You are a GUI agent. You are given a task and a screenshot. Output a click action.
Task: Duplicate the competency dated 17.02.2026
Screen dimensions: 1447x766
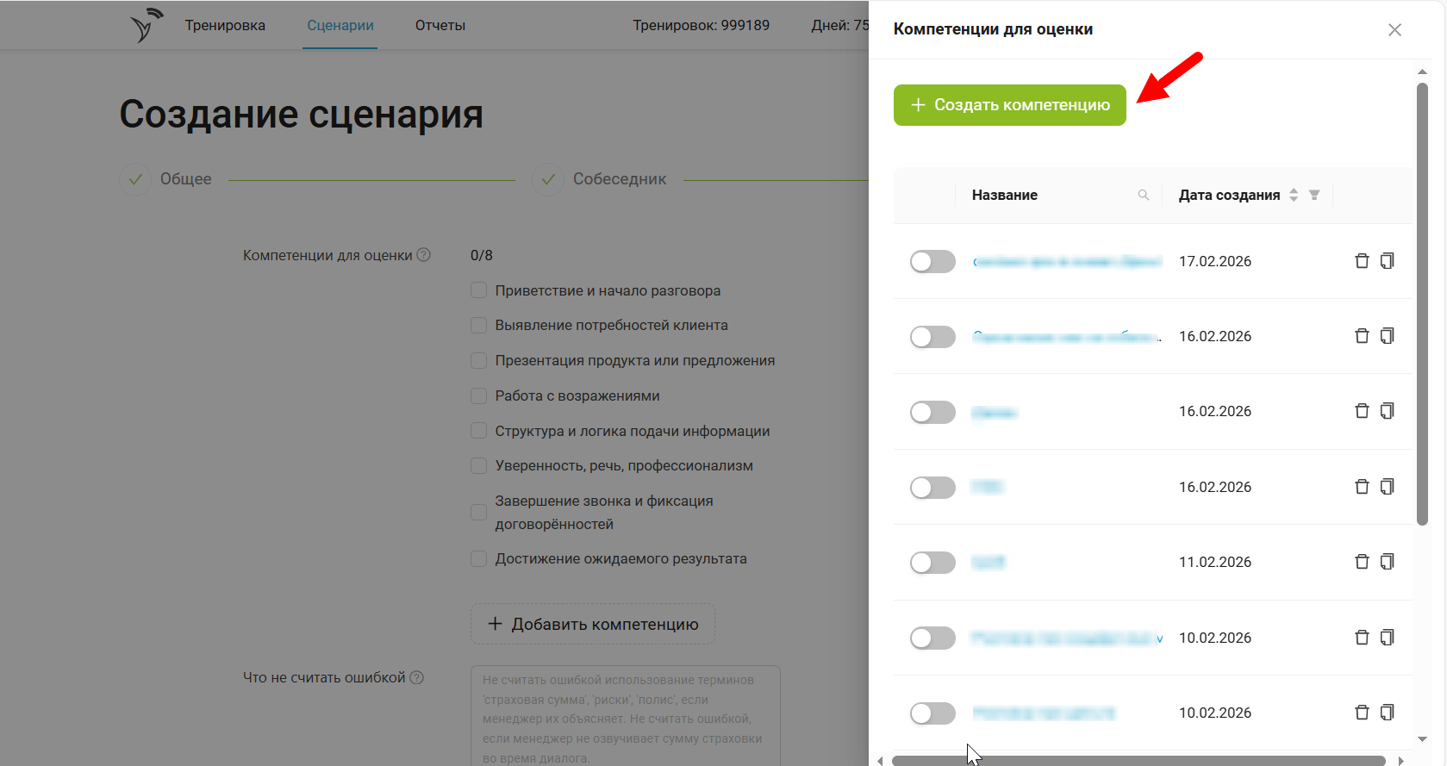(1387, 261)
